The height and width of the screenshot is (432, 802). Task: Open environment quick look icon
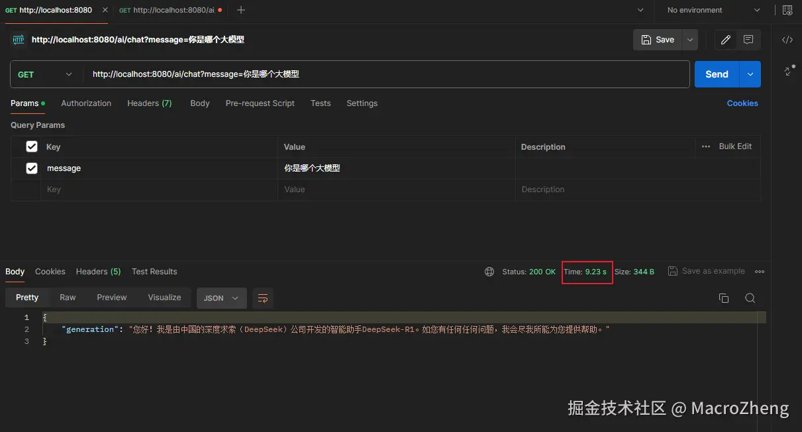click(787, 10)
